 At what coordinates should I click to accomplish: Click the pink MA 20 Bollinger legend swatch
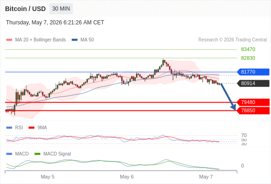pyautogui.click(x=9, y=40)
